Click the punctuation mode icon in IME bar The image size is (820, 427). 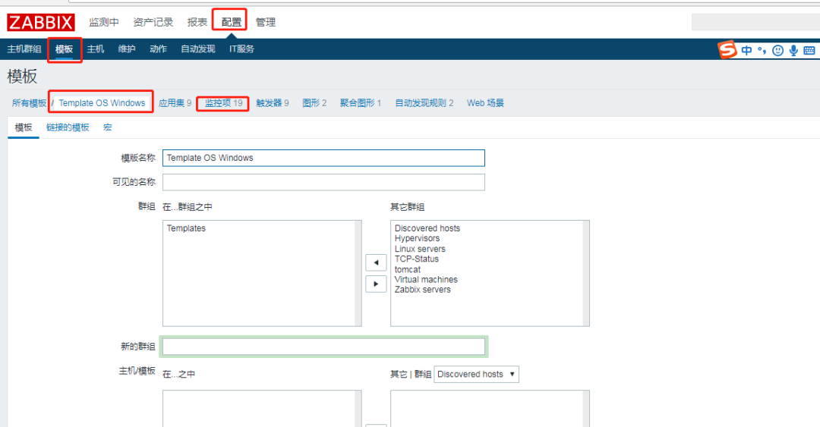coord(762,51)
